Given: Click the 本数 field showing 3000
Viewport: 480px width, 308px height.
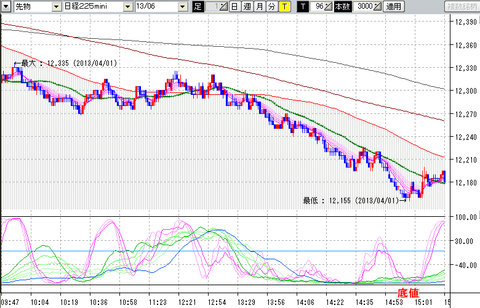Looking at the screenshot, I should coord(364,7).
